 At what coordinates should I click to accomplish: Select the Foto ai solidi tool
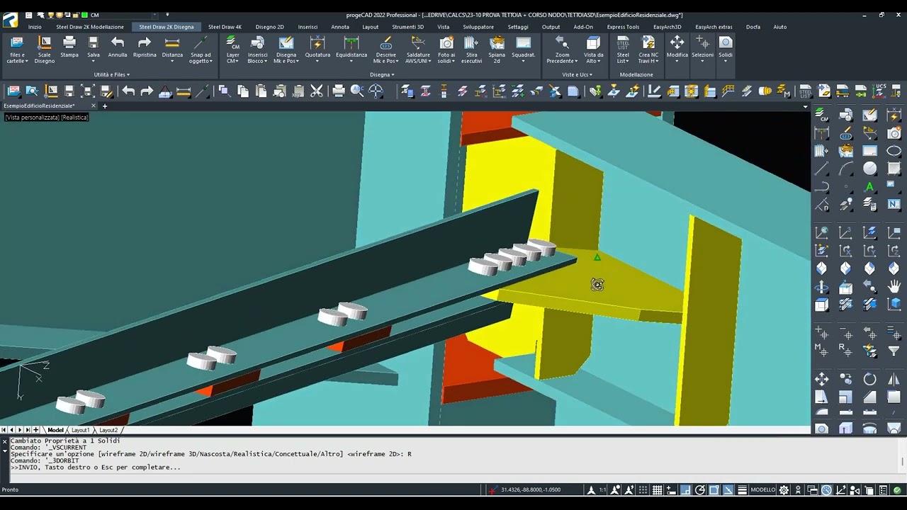(446, 50)
